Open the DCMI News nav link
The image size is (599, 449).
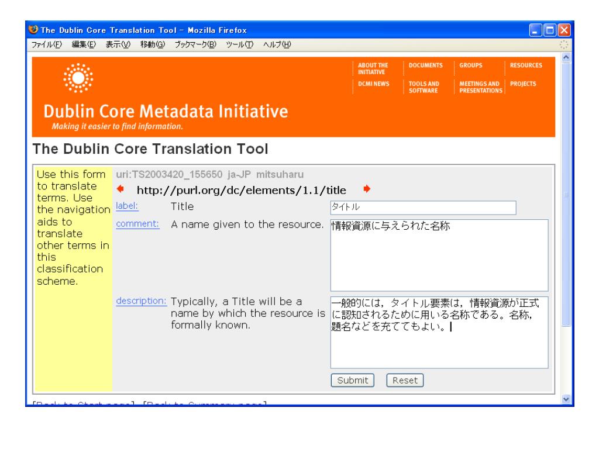[374, 84]
